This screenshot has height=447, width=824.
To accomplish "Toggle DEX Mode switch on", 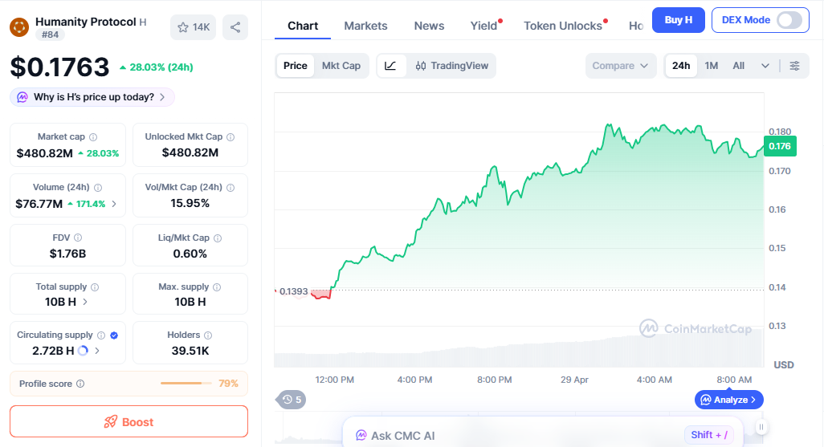I will [789, 20].
